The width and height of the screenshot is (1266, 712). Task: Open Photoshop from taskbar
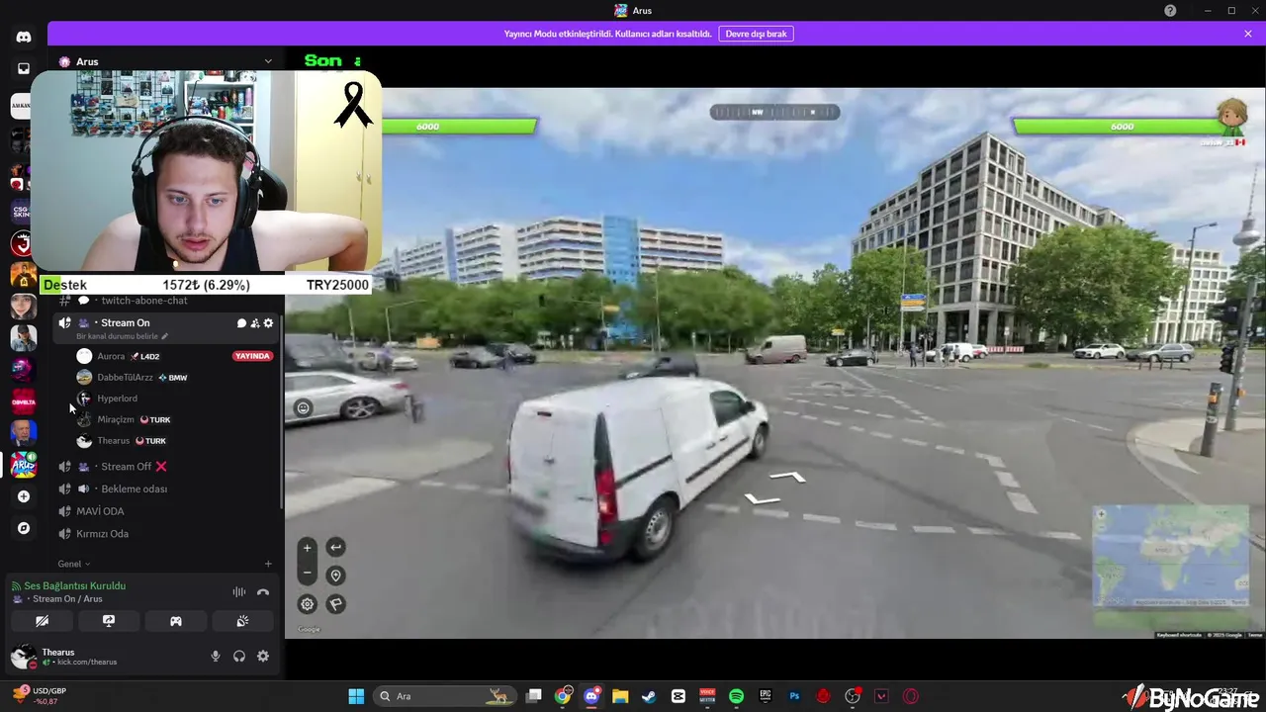[794, 696]
